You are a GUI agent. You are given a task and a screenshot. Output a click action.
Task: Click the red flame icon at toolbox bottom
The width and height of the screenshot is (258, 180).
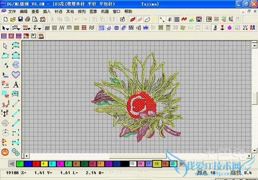[x=5, y=152]
